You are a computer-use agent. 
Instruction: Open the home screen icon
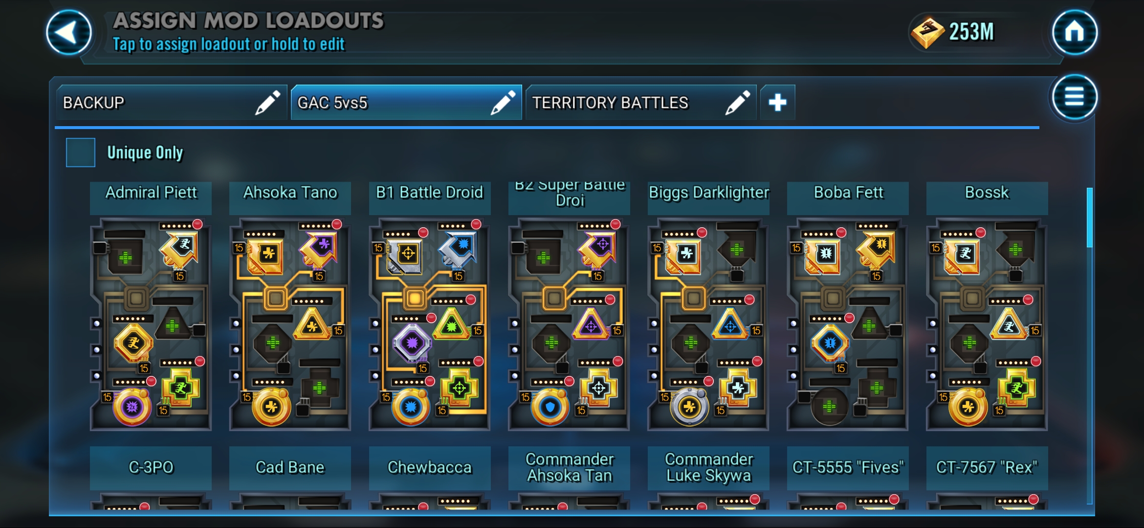click(1074, 32)
